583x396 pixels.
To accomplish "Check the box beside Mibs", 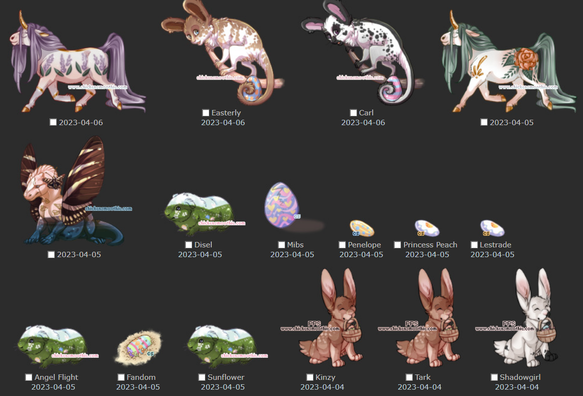I will tap(281, 245).
